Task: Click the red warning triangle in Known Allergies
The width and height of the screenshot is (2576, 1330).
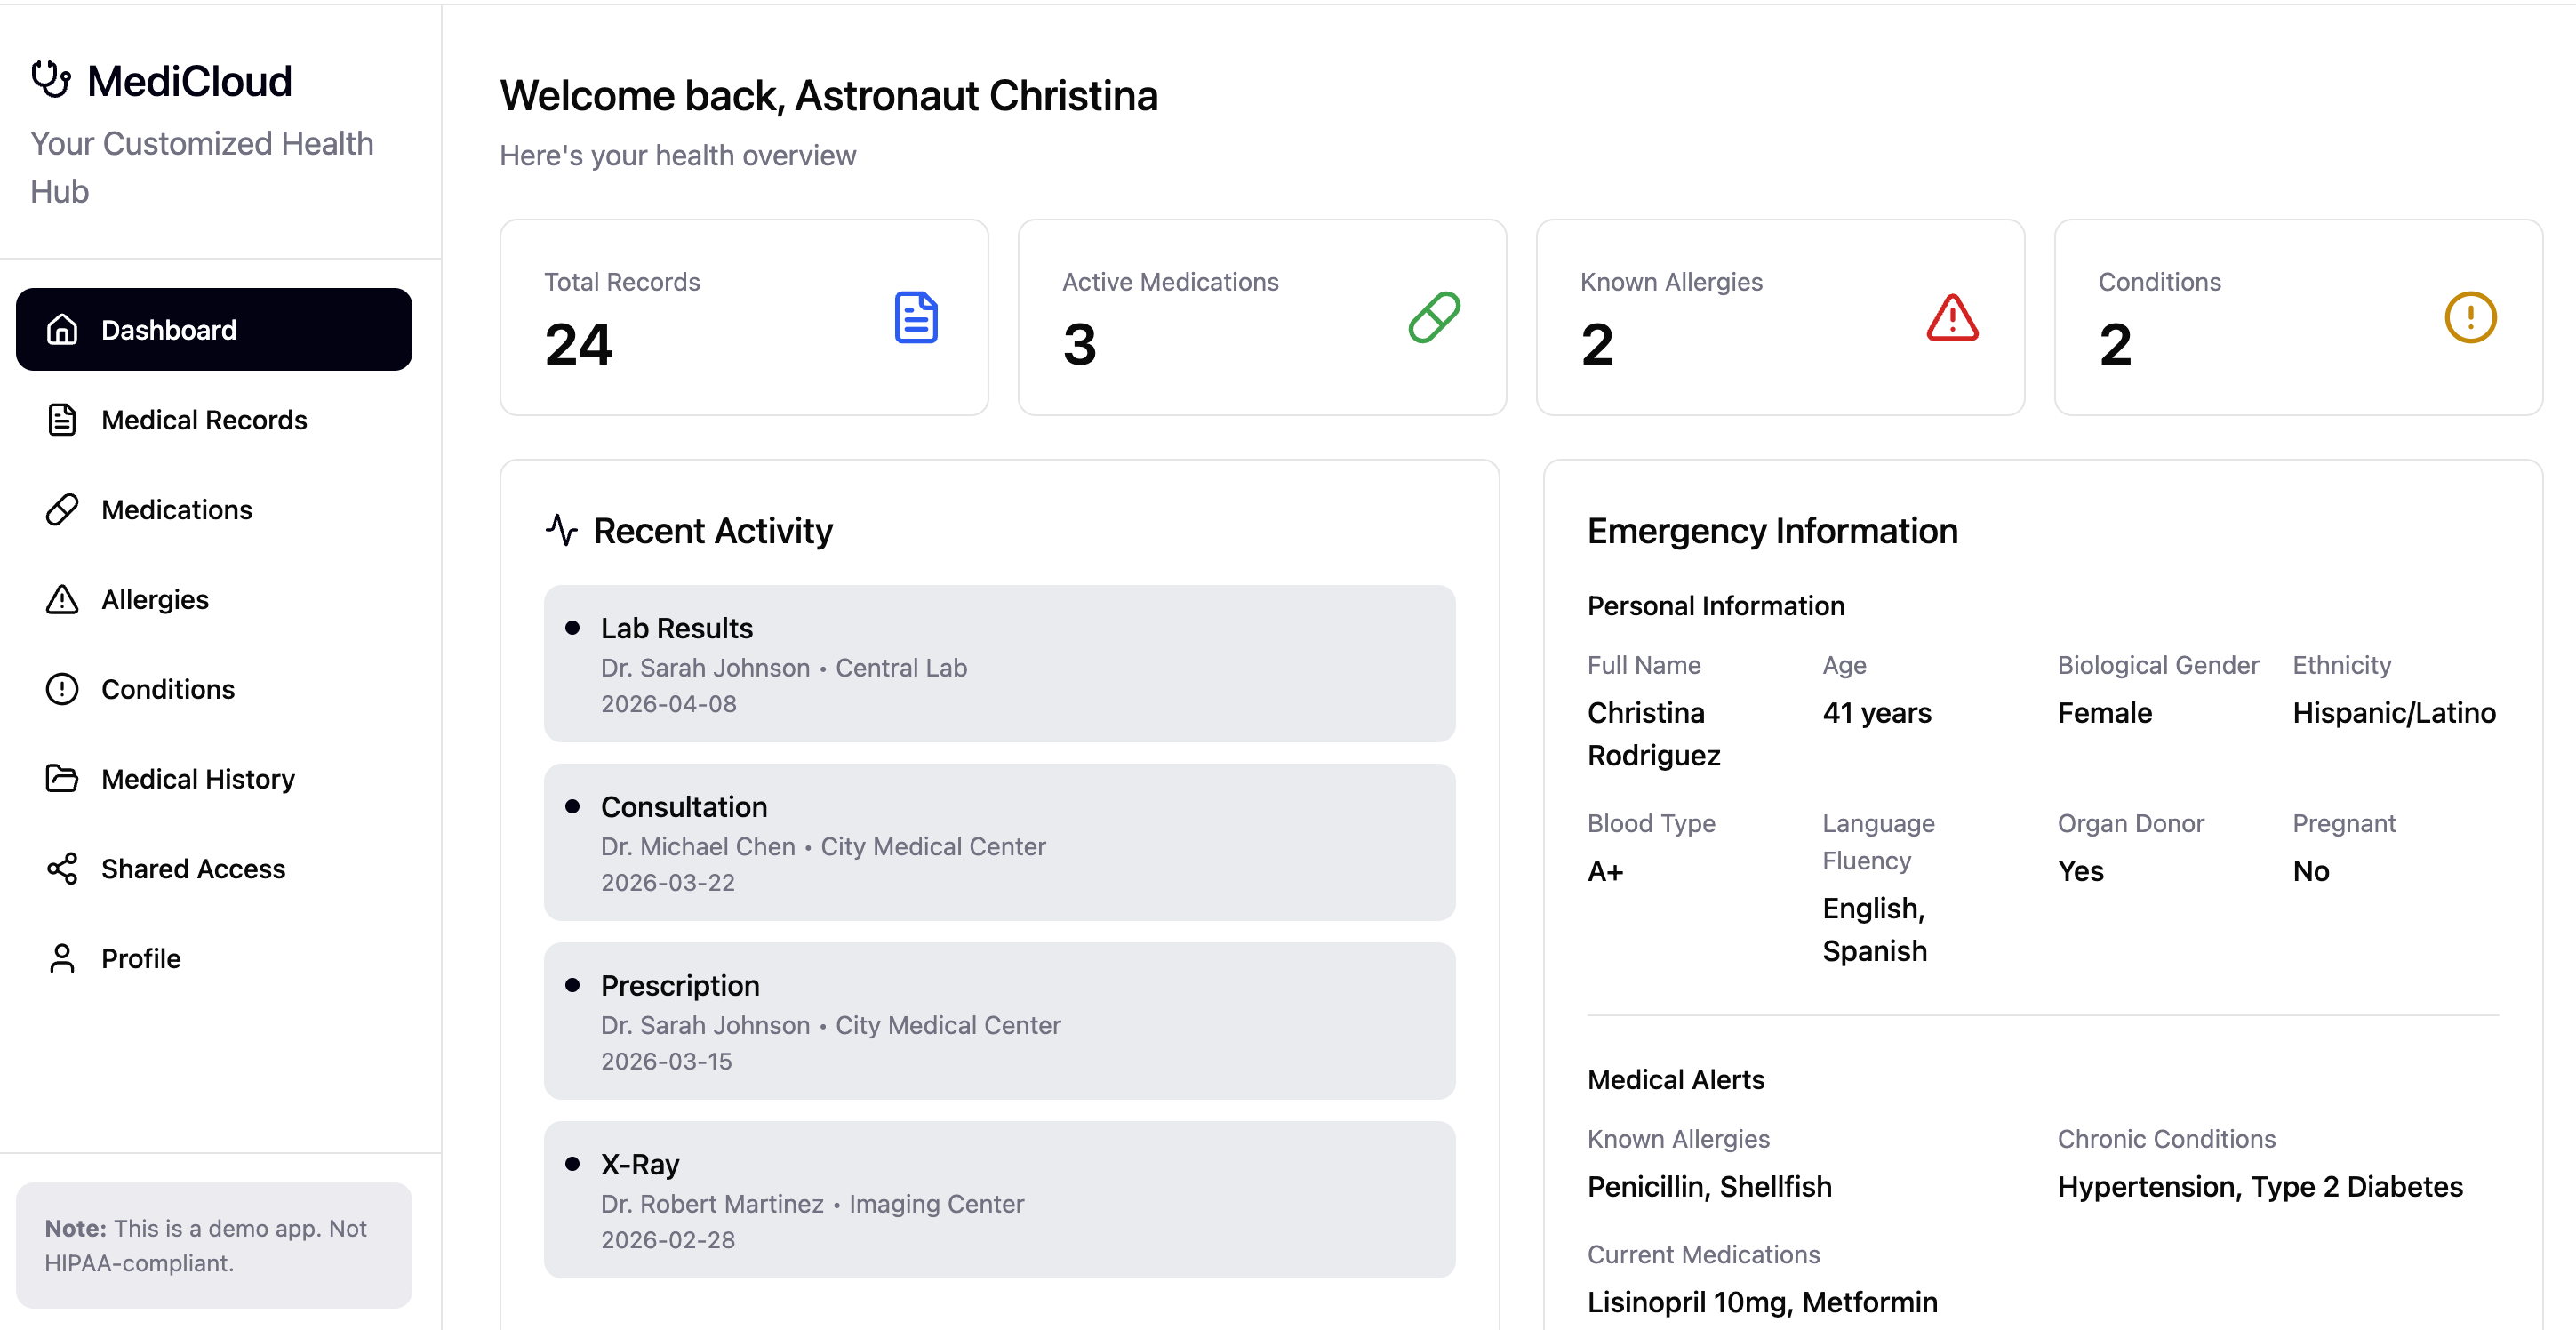Action: tap(1951, 318)
